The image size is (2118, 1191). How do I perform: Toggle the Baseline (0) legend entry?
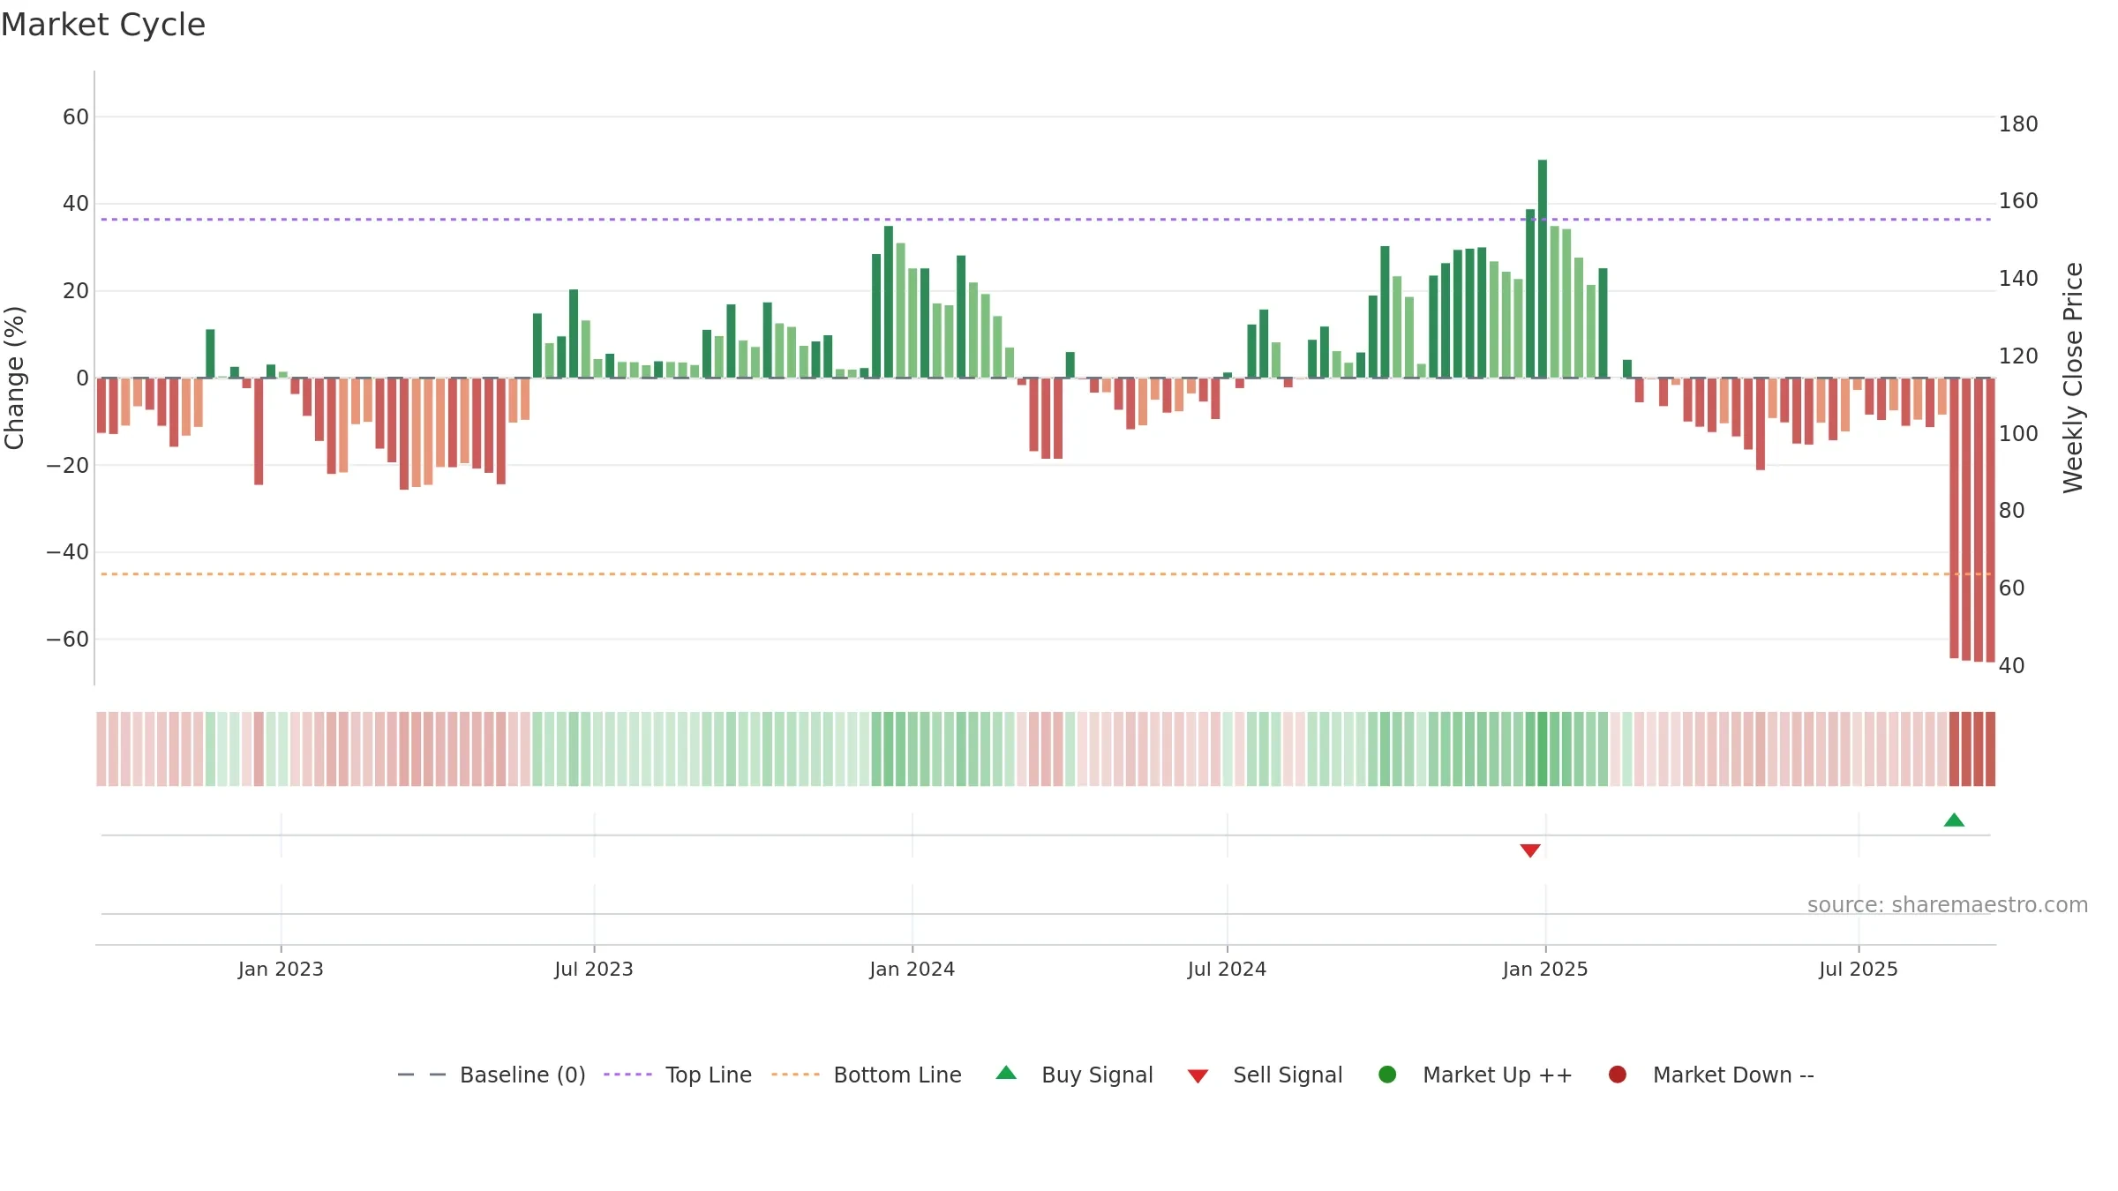pos(492,1075)
